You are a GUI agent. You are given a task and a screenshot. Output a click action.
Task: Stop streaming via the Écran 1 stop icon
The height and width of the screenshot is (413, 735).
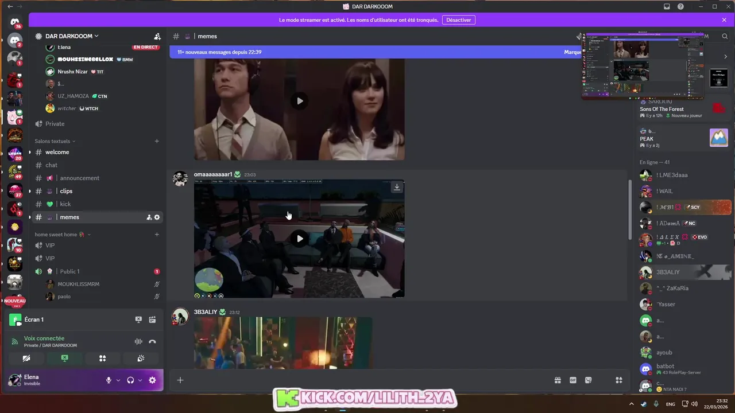pos(138,320)
